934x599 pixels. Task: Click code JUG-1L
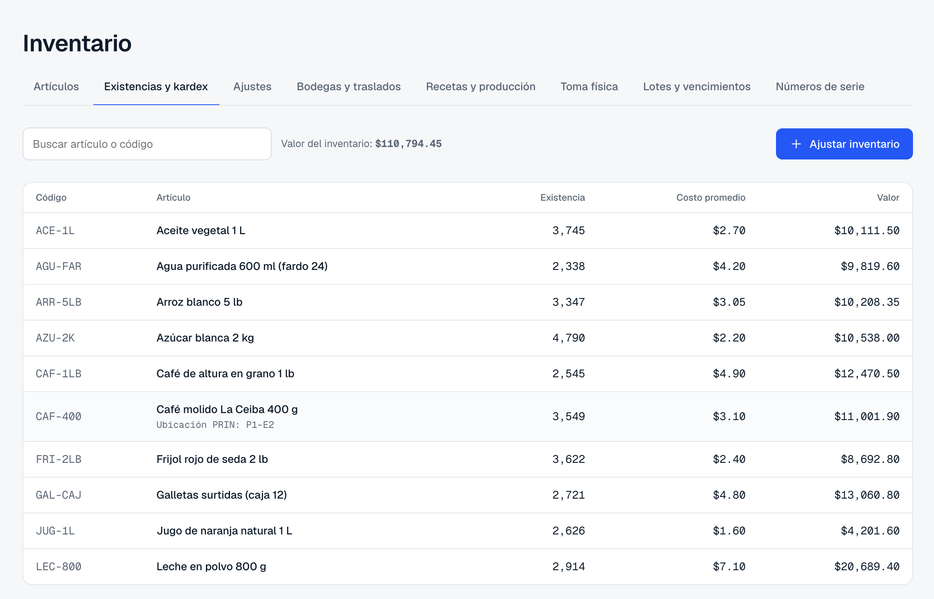[55, 531]
